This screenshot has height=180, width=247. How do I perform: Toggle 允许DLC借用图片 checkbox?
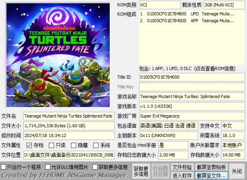(x=48, y=167)
